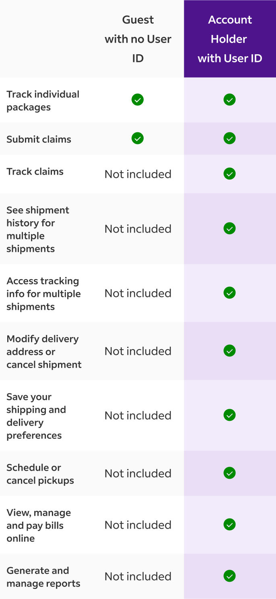This screenshot has width=276, height=599.
Task: Click checkmark for Schedule or cancel pickups
Action: 230,473
